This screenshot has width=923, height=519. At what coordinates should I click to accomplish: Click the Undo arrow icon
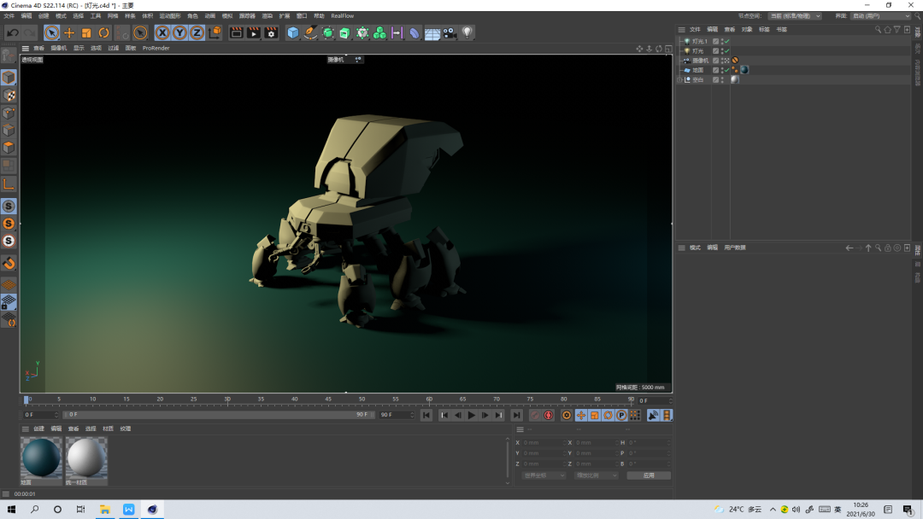click(12, 33)
